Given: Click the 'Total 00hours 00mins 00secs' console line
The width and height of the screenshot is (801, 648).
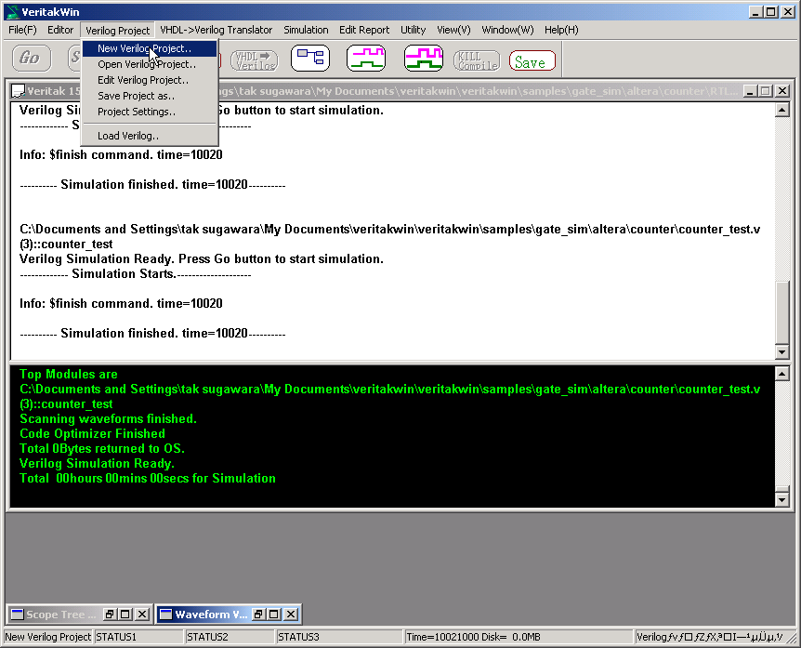Looking at the screenshot, I should click(148, 479).
